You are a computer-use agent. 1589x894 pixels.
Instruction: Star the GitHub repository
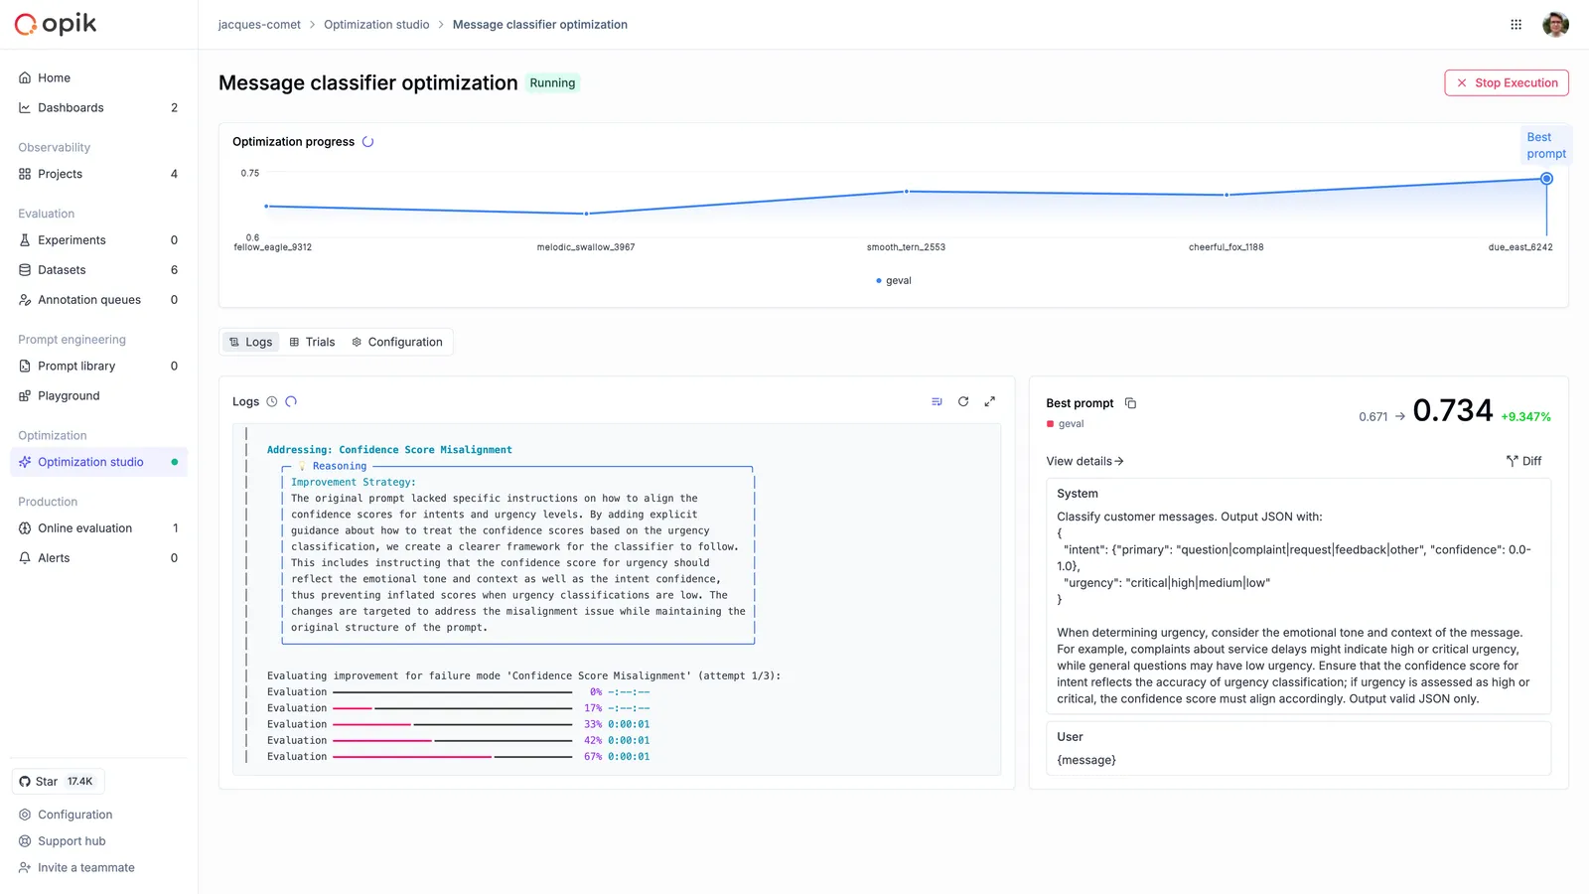(x=58, y=782)
